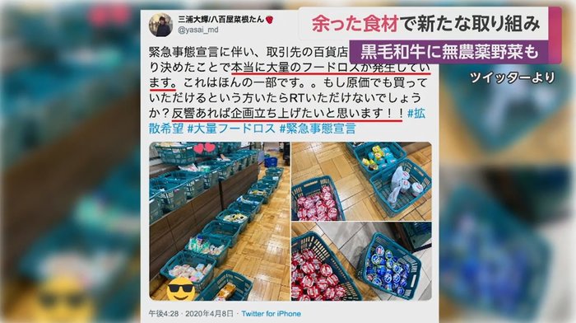Open the #拡散希望 hashtag

coord(286,120)
